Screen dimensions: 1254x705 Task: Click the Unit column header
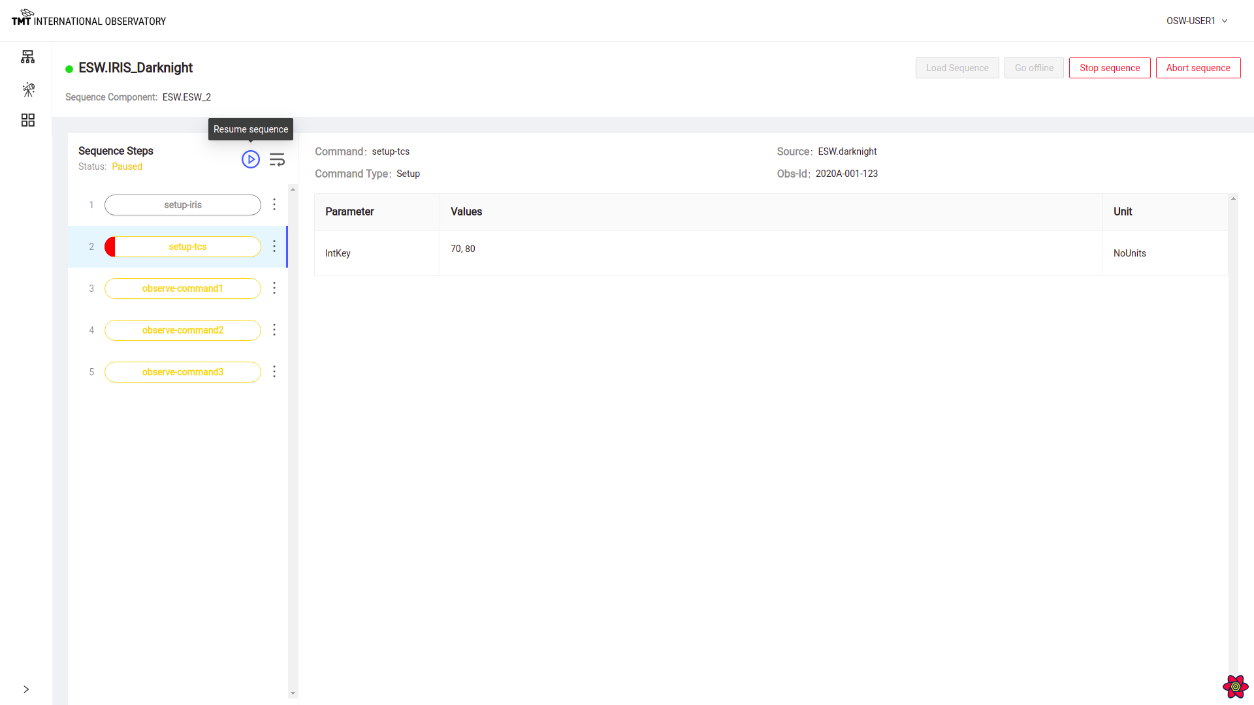pos(1165,212)
